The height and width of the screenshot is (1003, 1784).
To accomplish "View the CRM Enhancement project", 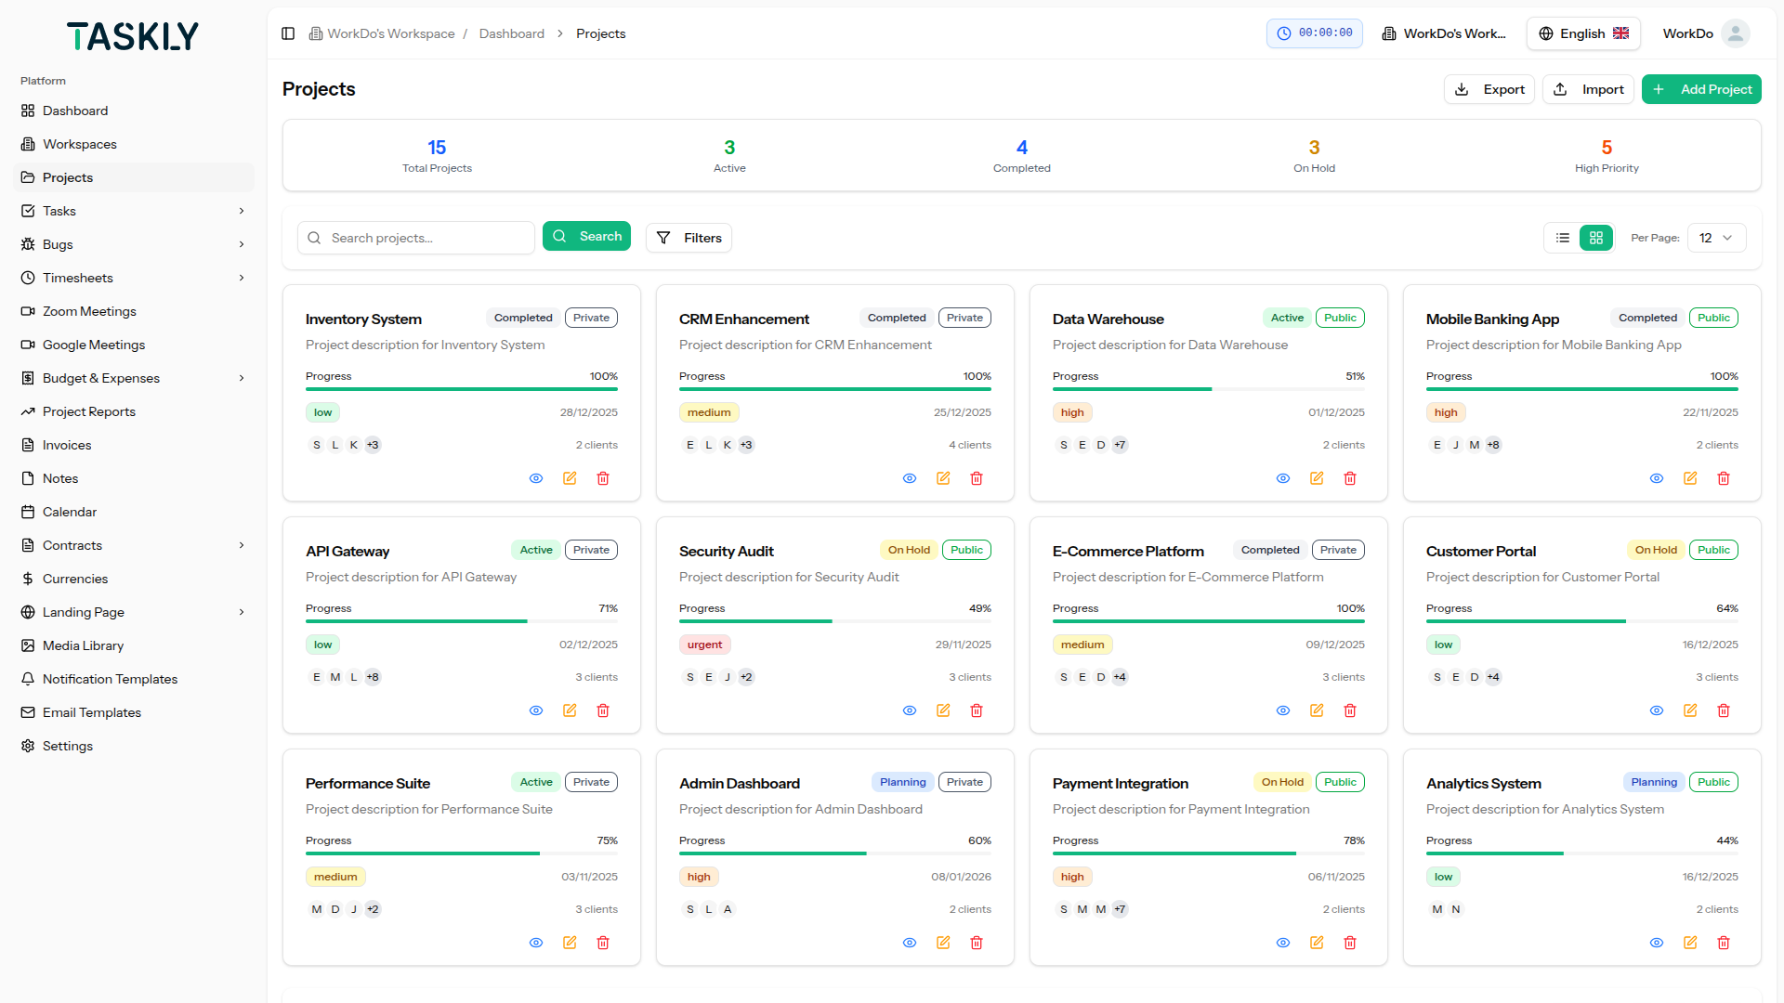I will click(910, 478).
